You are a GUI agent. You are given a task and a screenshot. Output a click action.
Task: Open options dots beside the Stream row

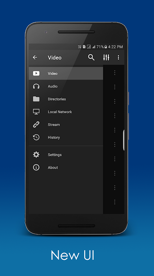click(115, 130)
